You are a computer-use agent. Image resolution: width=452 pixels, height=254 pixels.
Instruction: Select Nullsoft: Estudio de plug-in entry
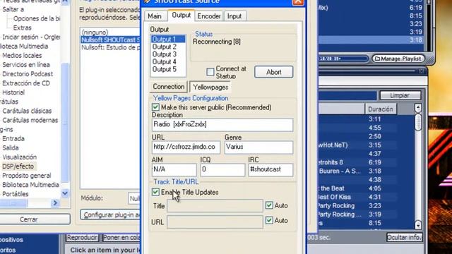tap(110, 47)
